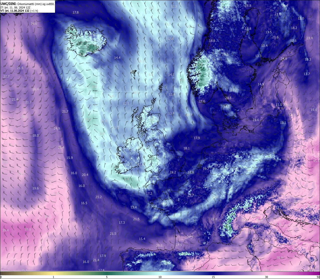Click the 16.5 value on the map
The width and height of the screenshot is (320, 279).
(84, 203)
